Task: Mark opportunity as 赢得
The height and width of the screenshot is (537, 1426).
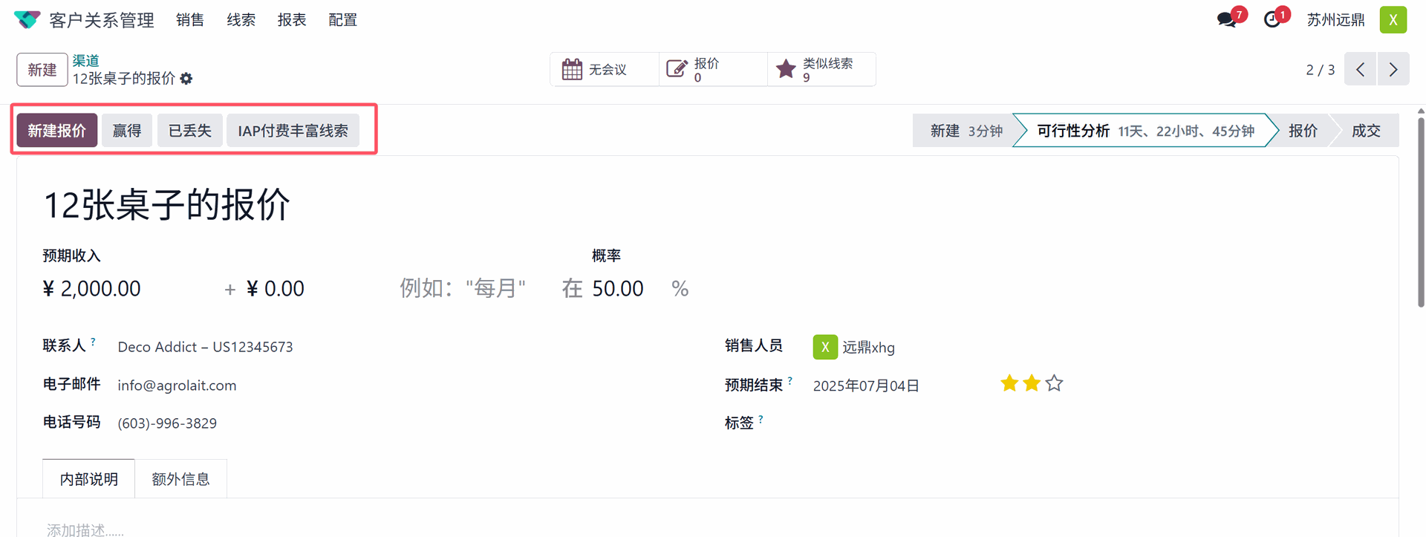Action: (127, 131)
